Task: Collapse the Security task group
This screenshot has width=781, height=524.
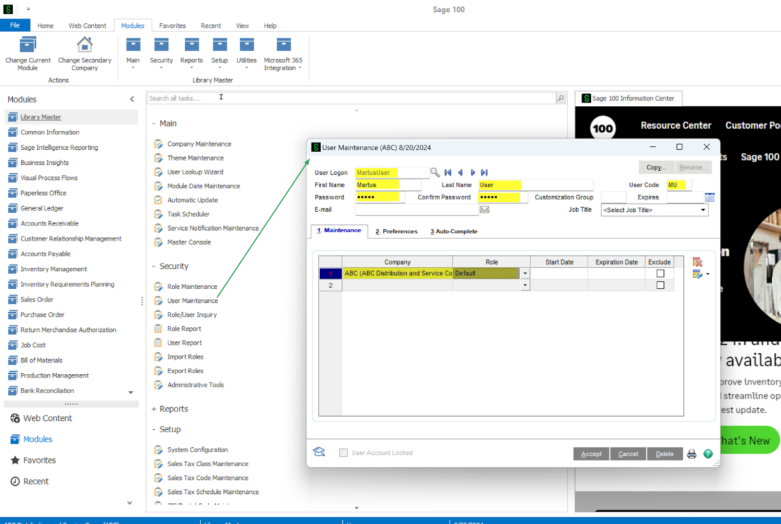Action: [154, 266]
